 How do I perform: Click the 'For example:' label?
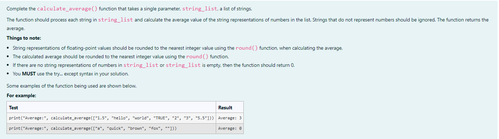click(21, 95)
